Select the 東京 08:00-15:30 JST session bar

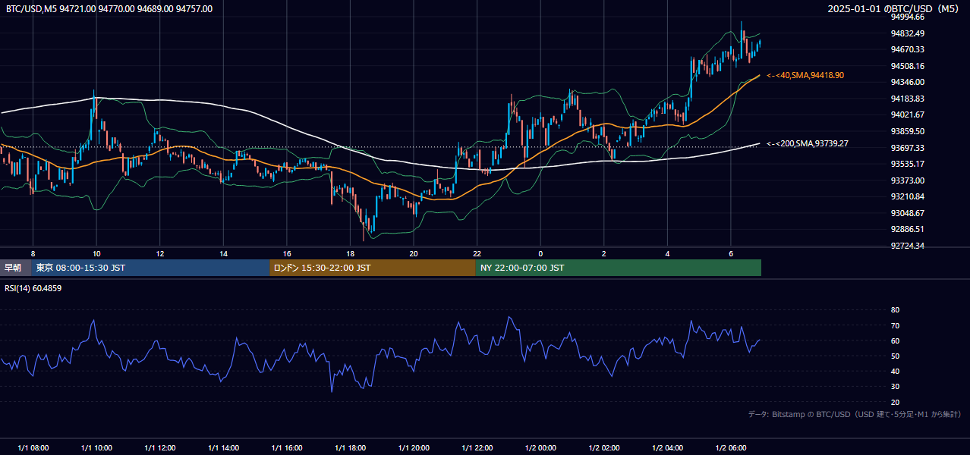(x=150, y=268)
